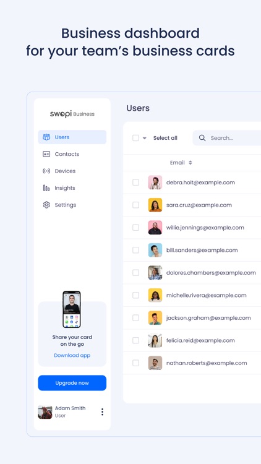Click sara.cruz's avatar picture
This screenshot has width=261, height=464.
(x=155, y=205)
